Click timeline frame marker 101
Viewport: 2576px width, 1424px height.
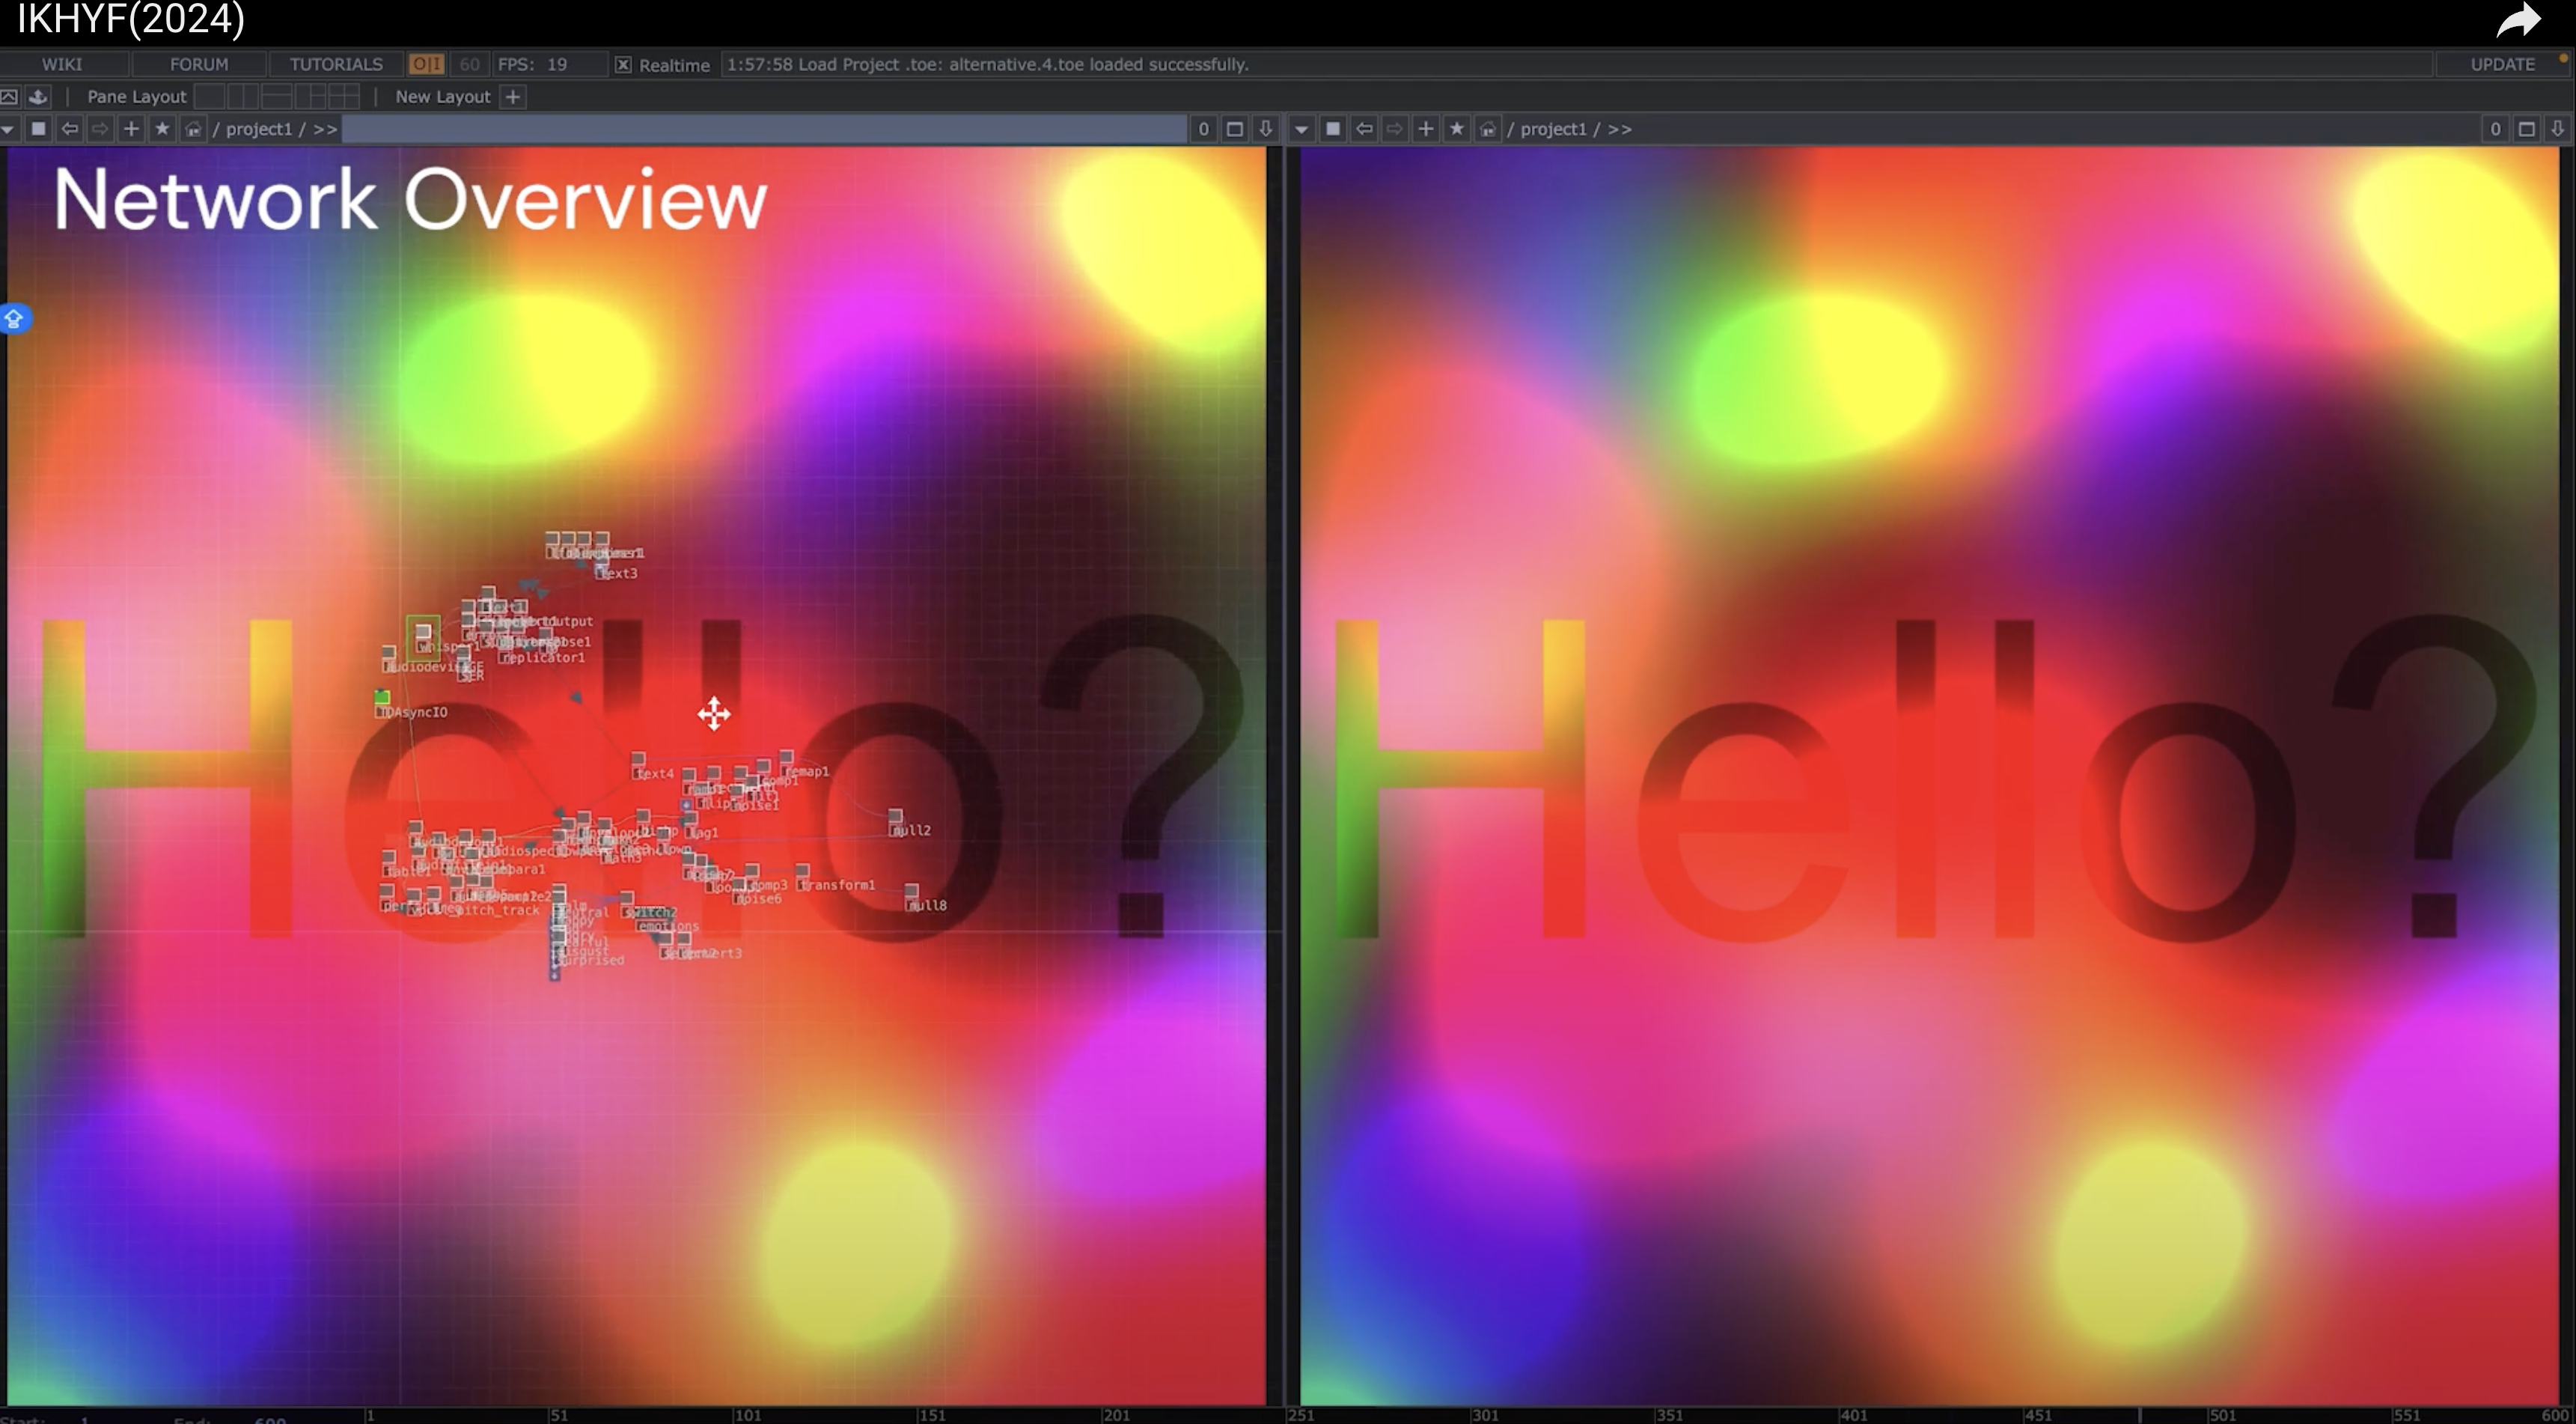click(x=747, y=1415)
